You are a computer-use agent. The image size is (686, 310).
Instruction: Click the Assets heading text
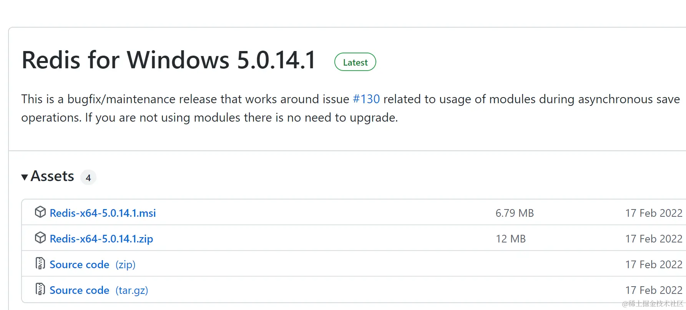coord(52,176)
